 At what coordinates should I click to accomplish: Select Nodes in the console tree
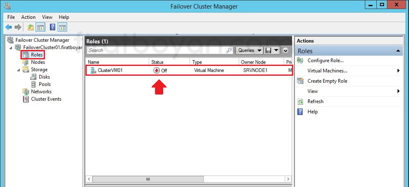pos(38,62)
